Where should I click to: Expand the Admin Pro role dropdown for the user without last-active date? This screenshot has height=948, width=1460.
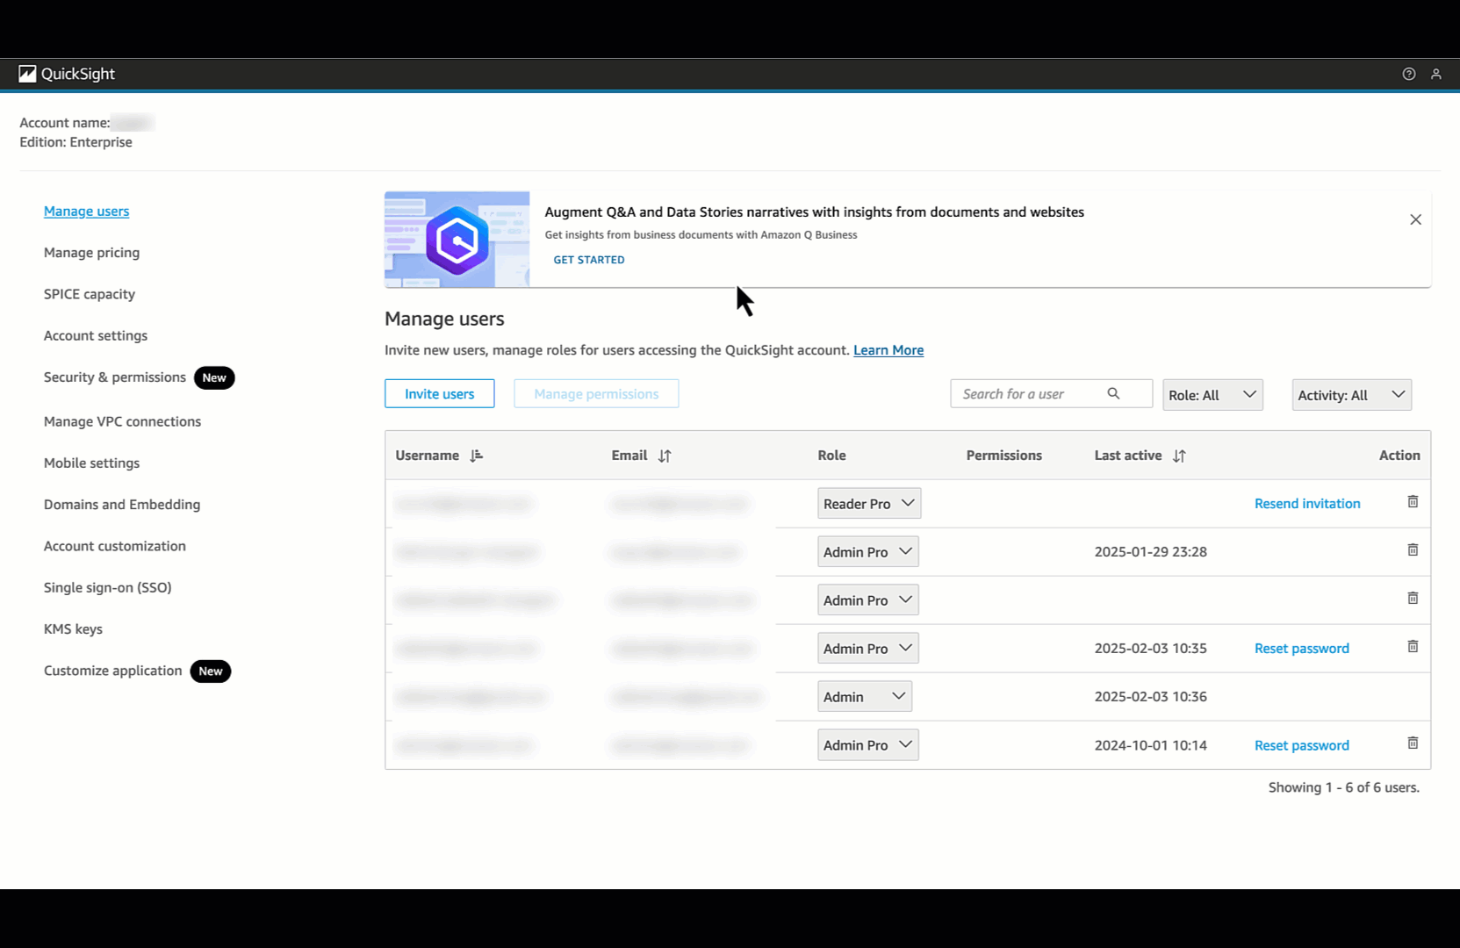[868, 600]
